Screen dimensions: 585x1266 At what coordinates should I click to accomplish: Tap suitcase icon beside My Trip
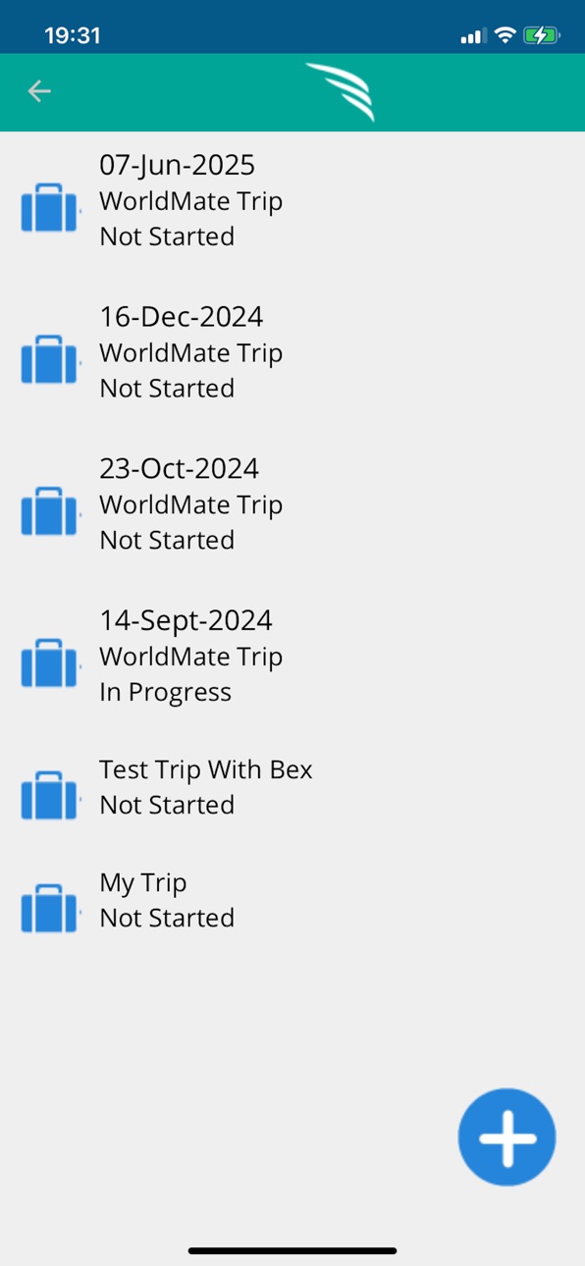tap(50, 908)
